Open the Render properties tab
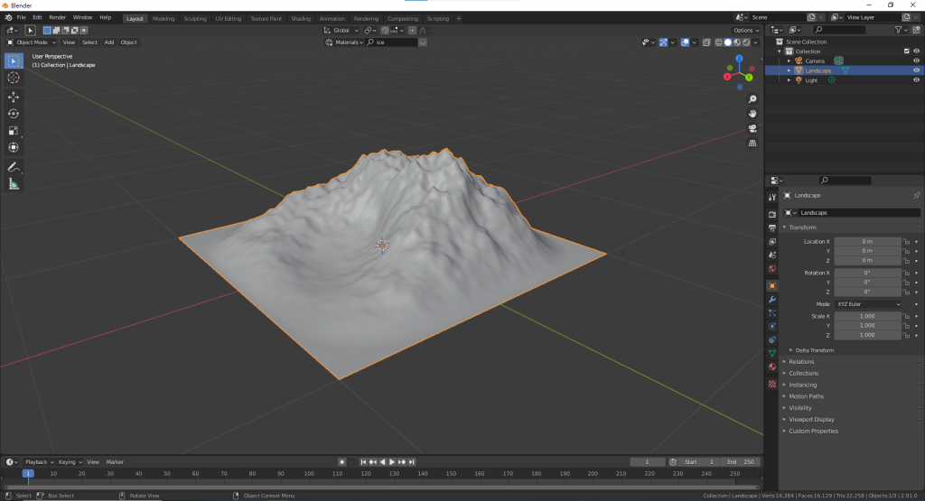The height and width of the screenshot is (501, 925). click(x=771, y=214)
